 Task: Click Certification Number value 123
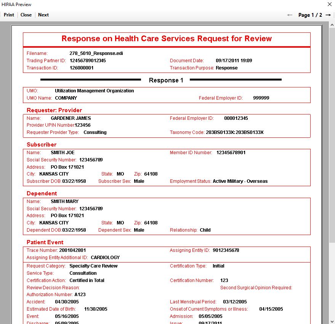[x=224, y=280]
